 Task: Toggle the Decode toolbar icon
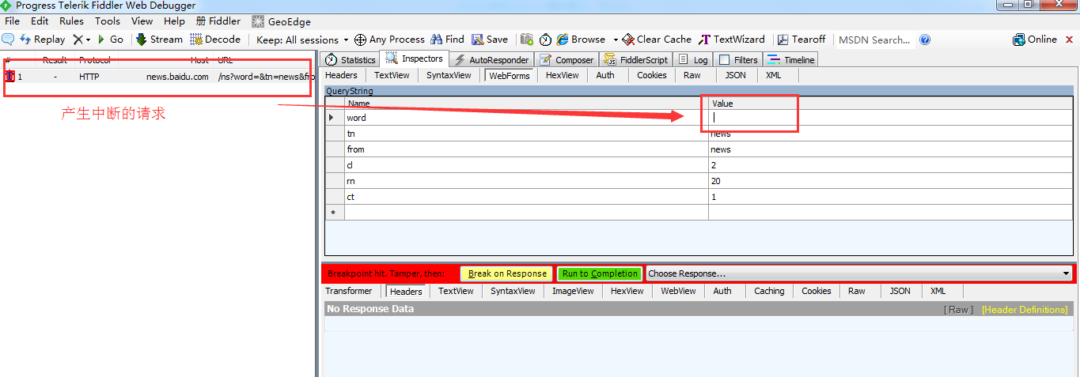click(197, 40)
